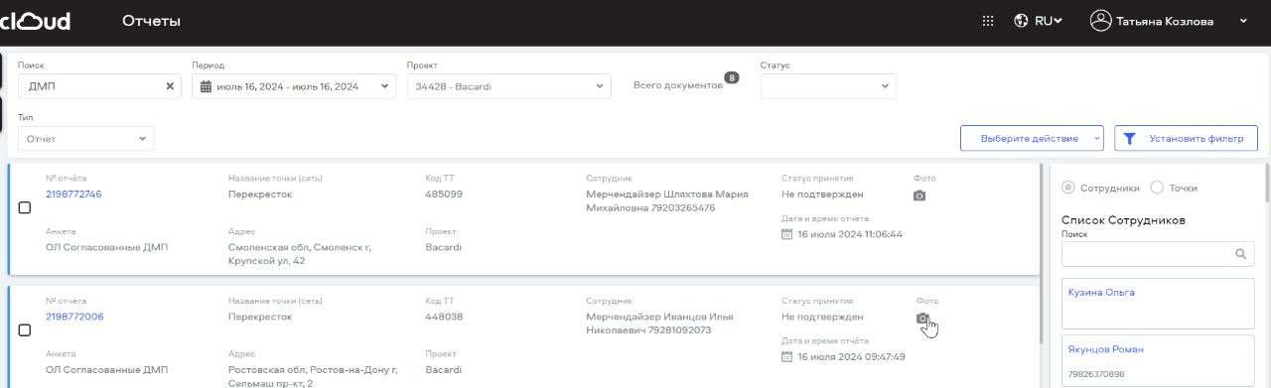Open the Проект 34428 - Bacardi dropdown
Screen dimensions: 1271x388
click(x=508, y=86)
